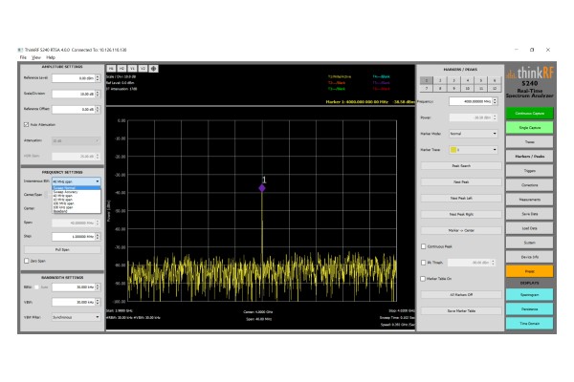Select marker number 10 in the marker grid
The image size is (574, 382).
pos(468,88)
